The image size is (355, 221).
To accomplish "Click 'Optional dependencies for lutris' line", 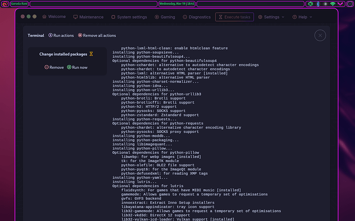I will point(148,186).
